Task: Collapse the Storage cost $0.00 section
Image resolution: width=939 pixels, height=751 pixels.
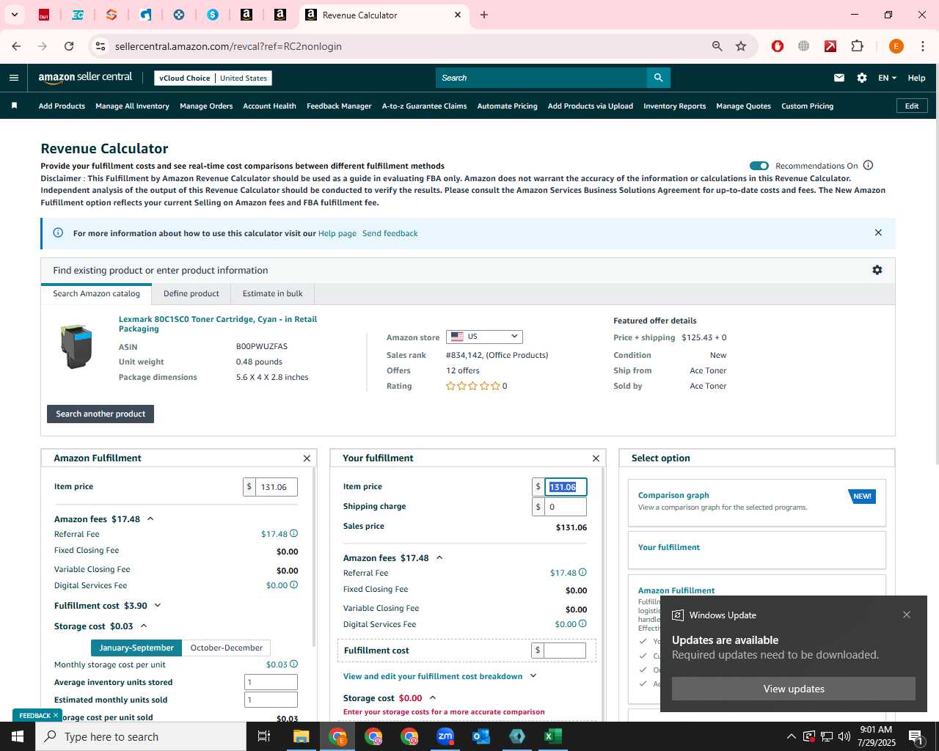Action: (433, 697)
